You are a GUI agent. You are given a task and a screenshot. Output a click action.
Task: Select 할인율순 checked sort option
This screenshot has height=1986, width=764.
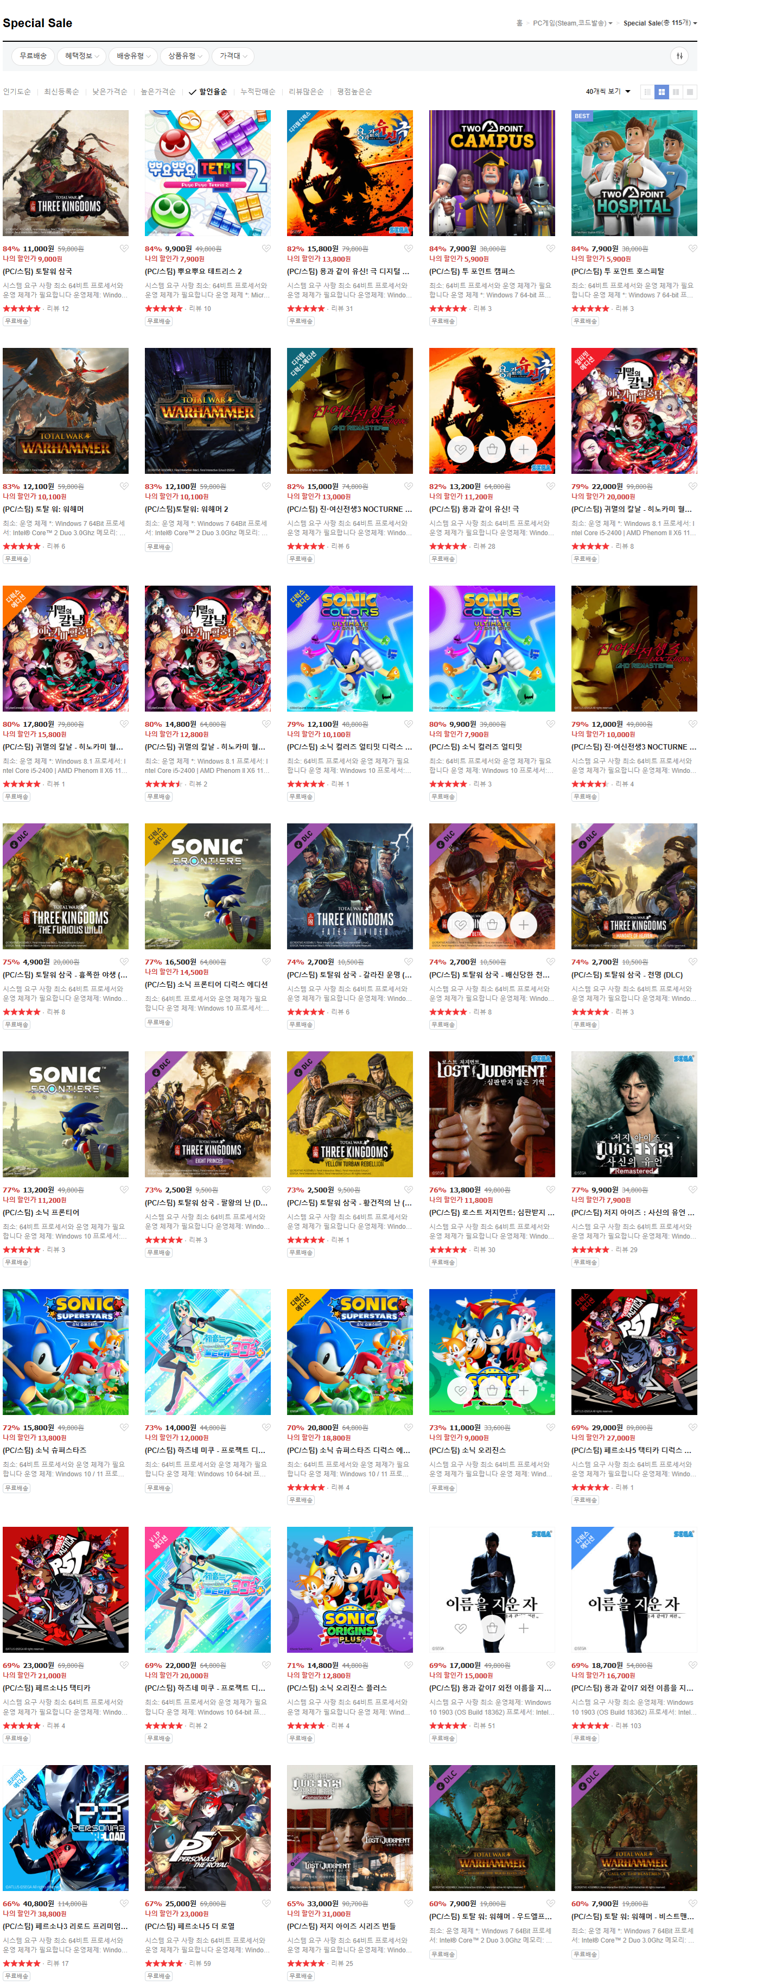208,92
